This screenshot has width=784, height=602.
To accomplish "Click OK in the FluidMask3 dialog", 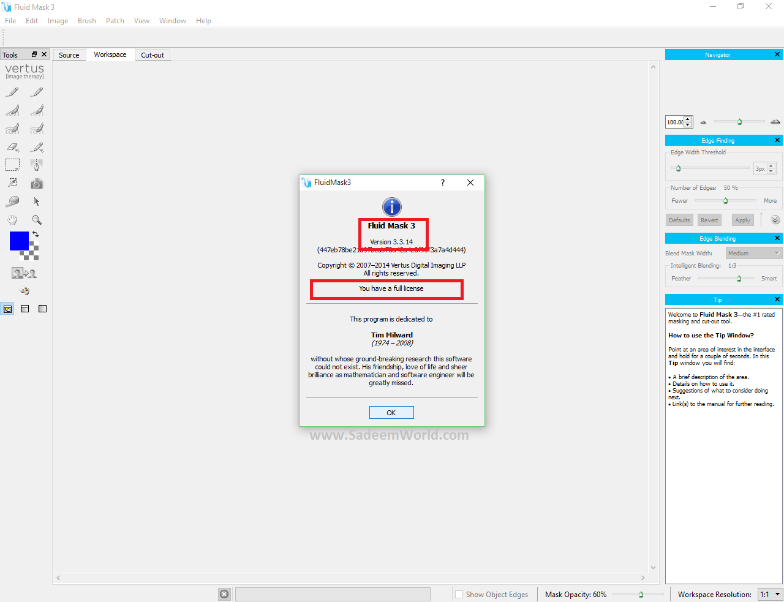I will point(391,413).
